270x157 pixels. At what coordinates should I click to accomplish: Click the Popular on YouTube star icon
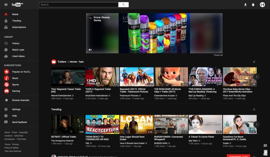point(7,72)
